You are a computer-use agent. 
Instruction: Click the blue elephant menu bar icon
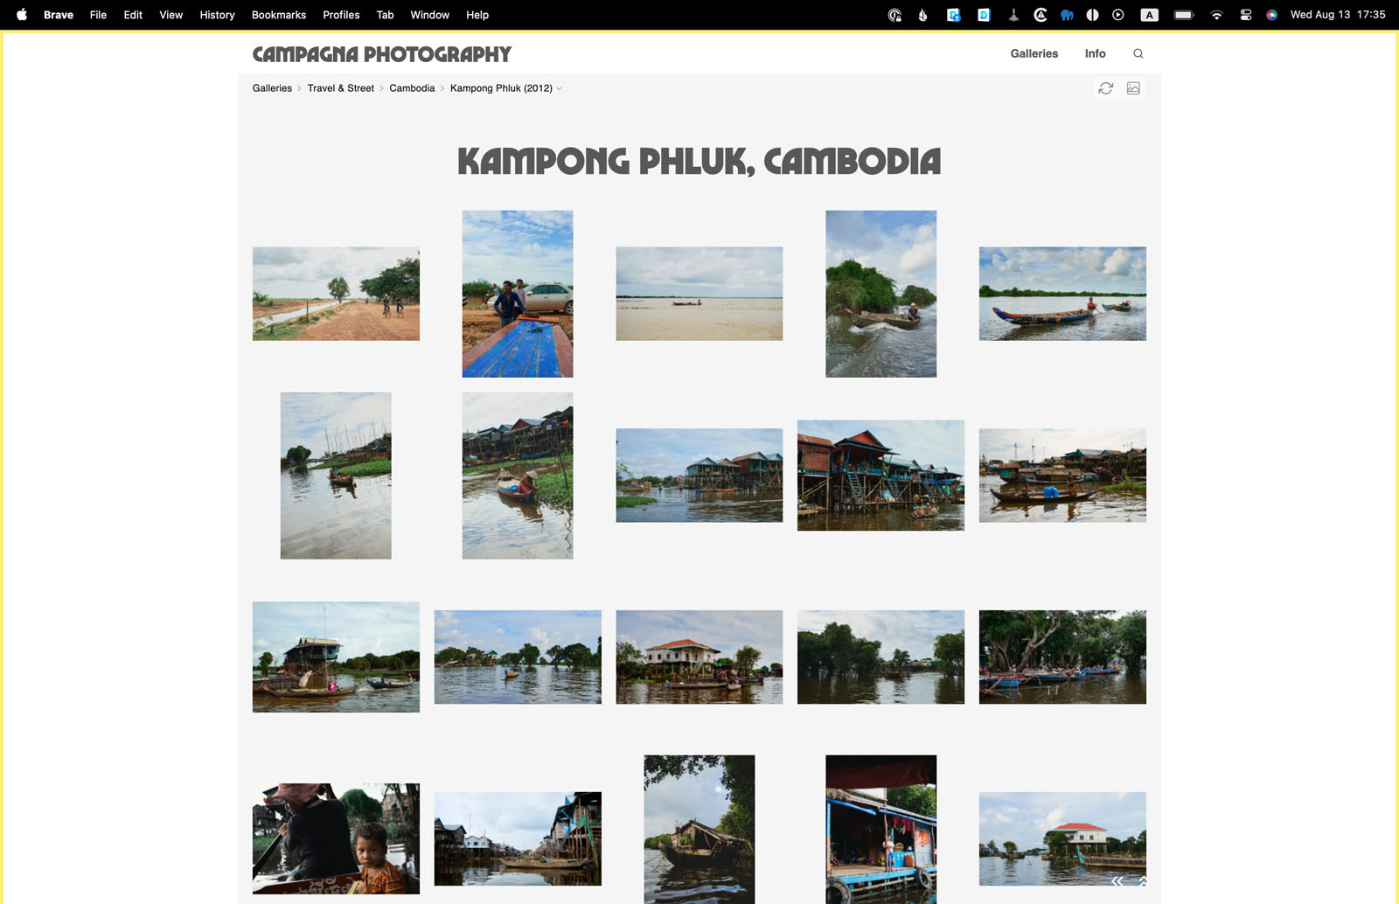(1067, 15)
